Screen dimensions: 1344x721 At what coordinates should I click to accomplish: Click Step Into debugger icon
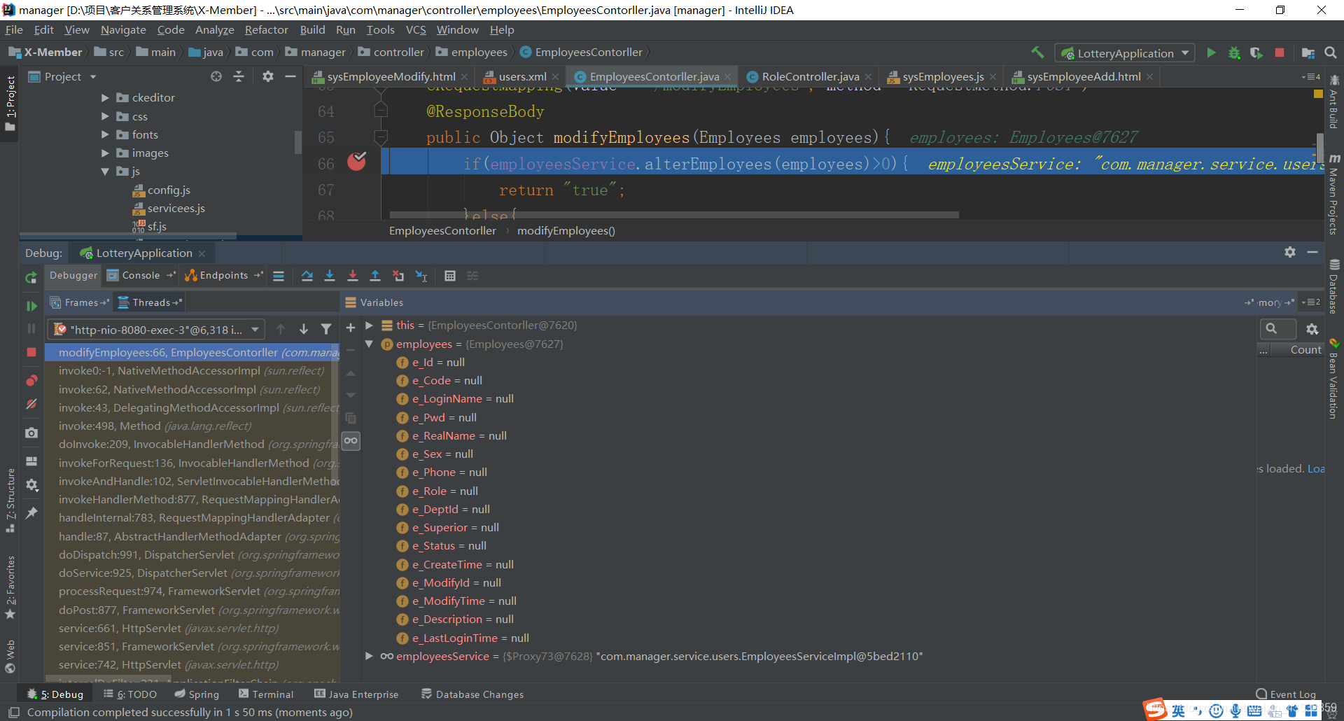[x=330, y=276]
